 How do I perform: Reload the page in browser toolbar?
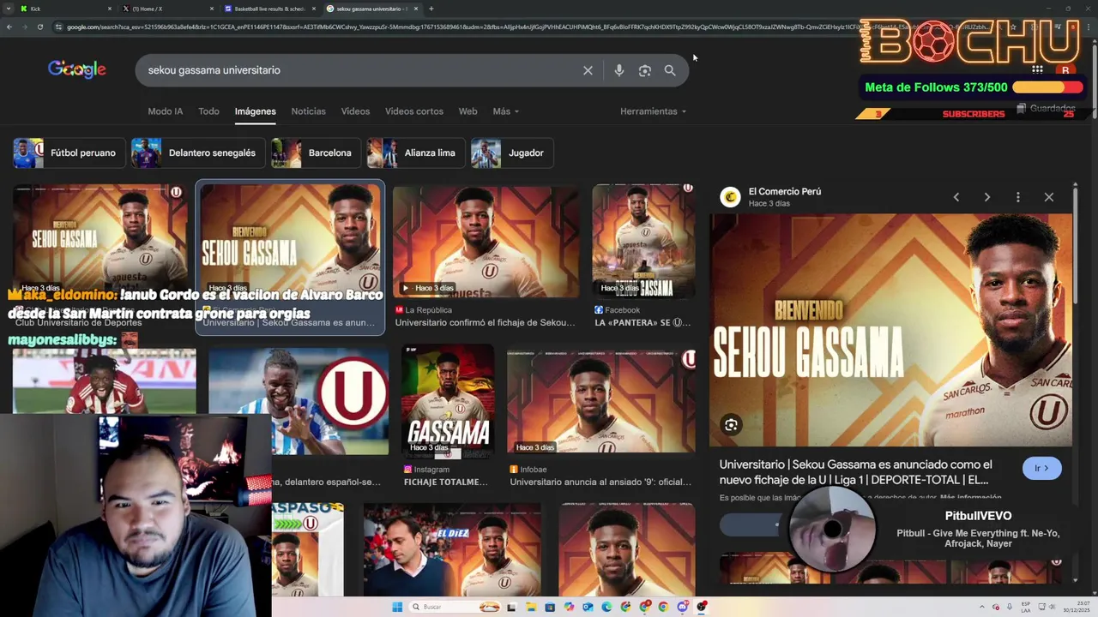[40, 27]
